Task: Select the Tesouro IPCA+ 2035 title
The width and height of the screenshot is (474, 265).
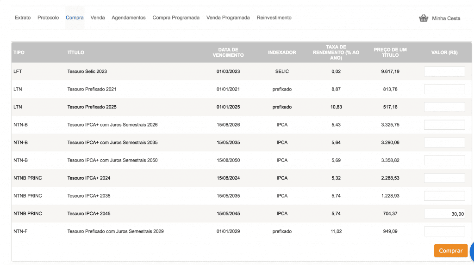Action: click(88, 196)
